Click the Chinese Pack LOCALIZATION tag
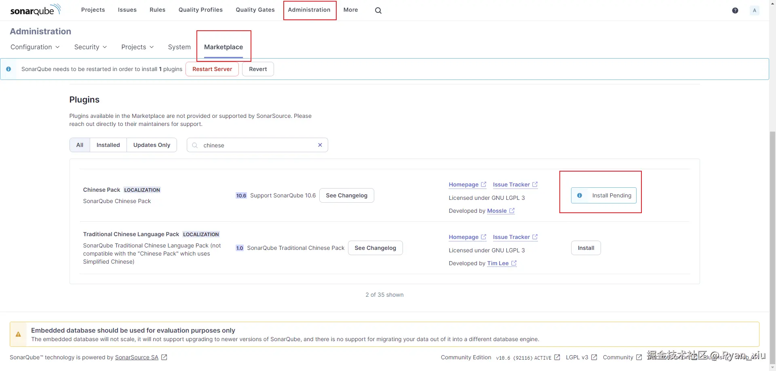Image resolution: width=776 pixels, height=371 pixels. pyautogui.click(x=142, y=190)
